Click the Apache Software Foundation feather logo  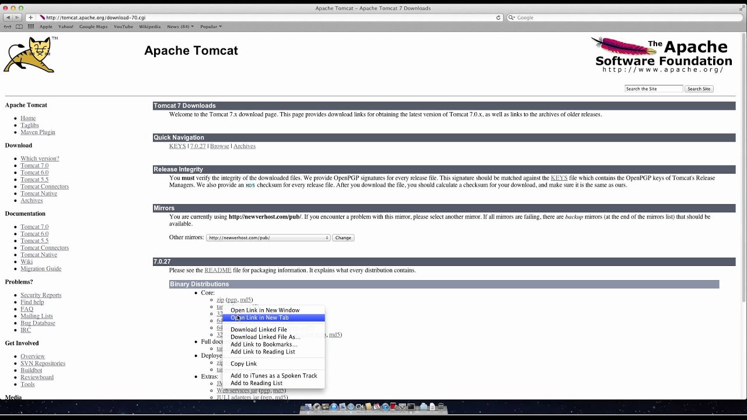661,55
